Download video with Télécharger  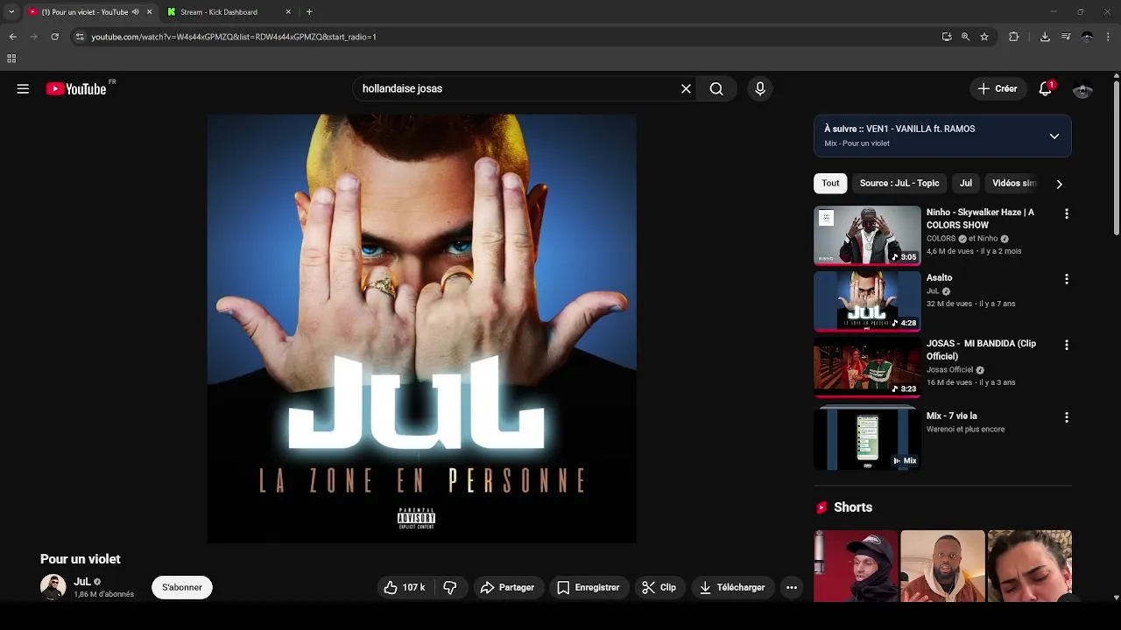pos(732,587)
